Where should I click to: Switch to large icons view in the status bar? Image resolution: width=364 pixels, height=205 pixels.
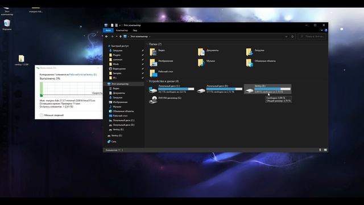point(325,150)
